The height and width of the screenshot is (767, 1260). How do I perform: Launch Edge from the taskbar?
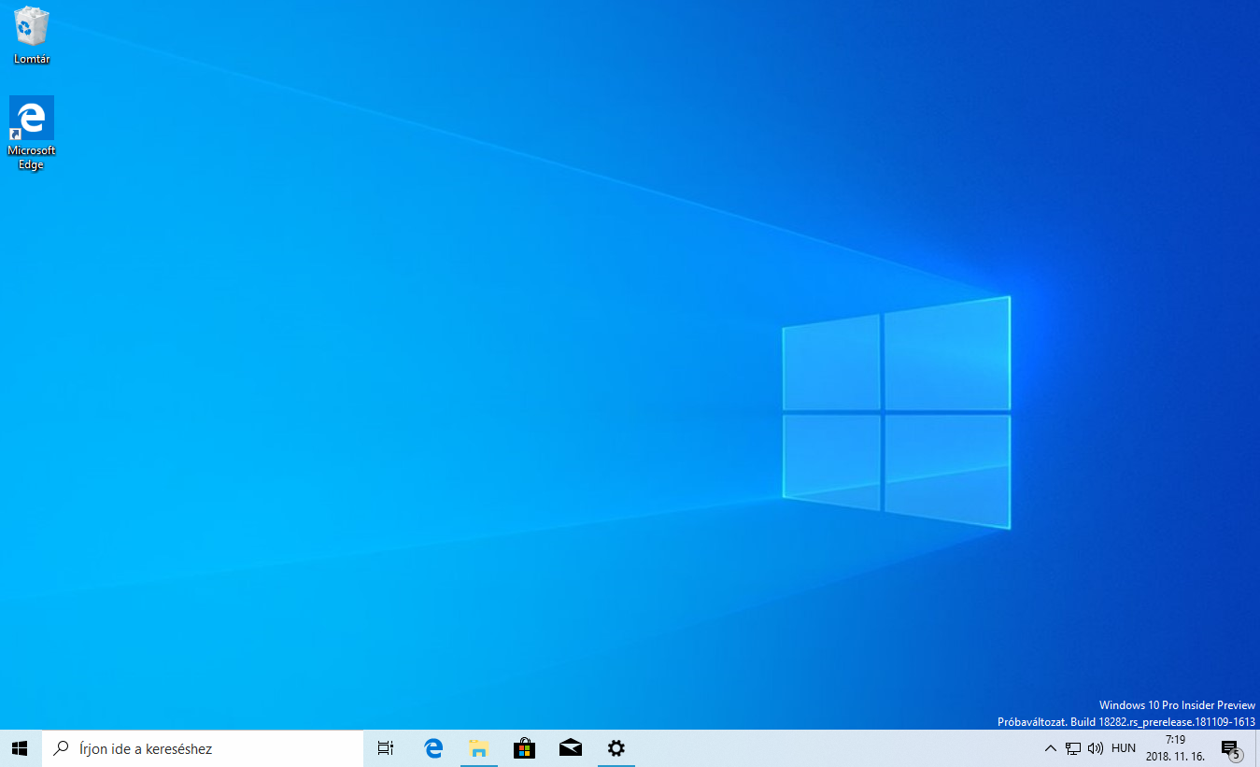point(433,748)
